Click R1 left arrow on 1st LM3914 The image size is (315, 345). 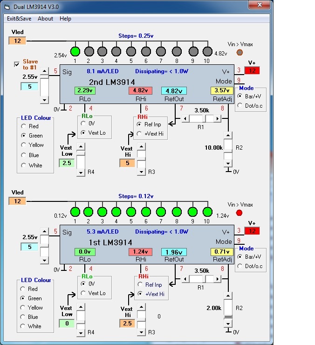[x=185, y=279]
